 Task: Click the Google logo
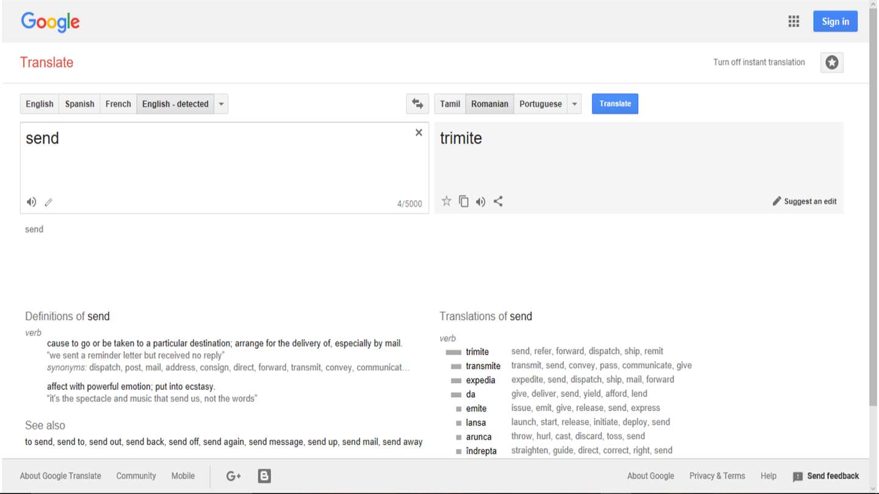coord(50,23)
